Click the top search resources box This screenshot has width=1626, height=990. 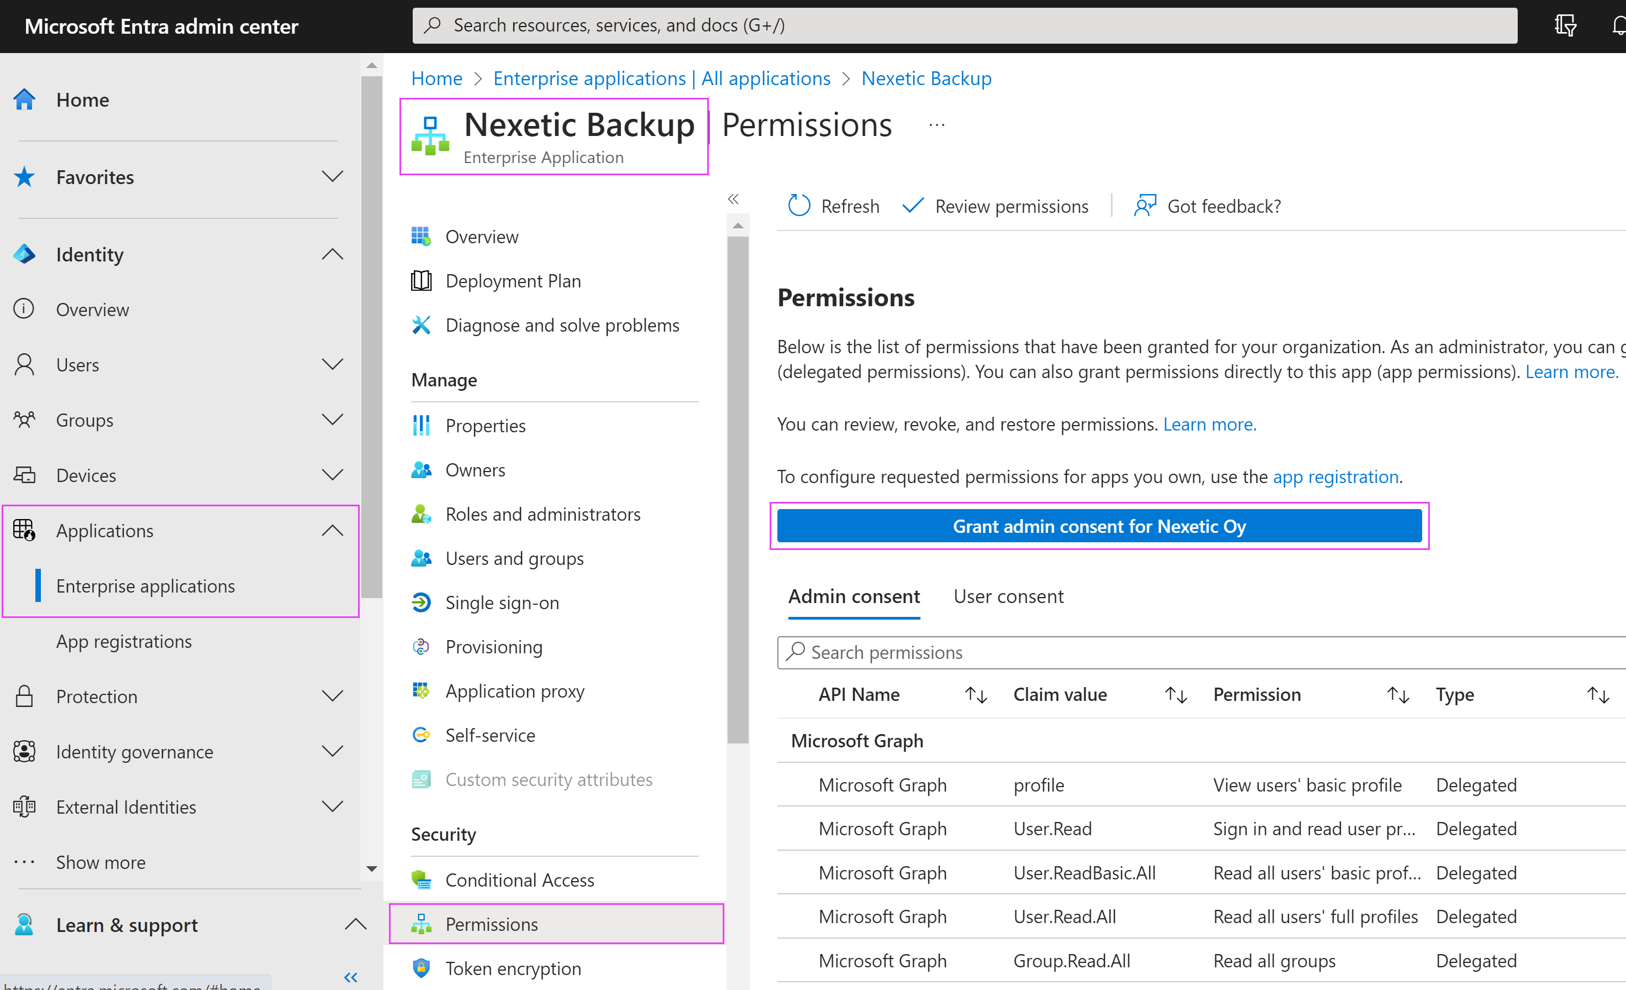(x=964, y=25)
